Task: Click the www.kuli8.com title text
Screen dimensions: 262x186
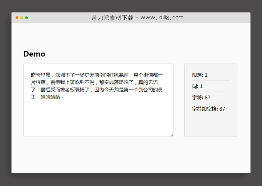Action: pyautogui.click(x=161, y=18)
